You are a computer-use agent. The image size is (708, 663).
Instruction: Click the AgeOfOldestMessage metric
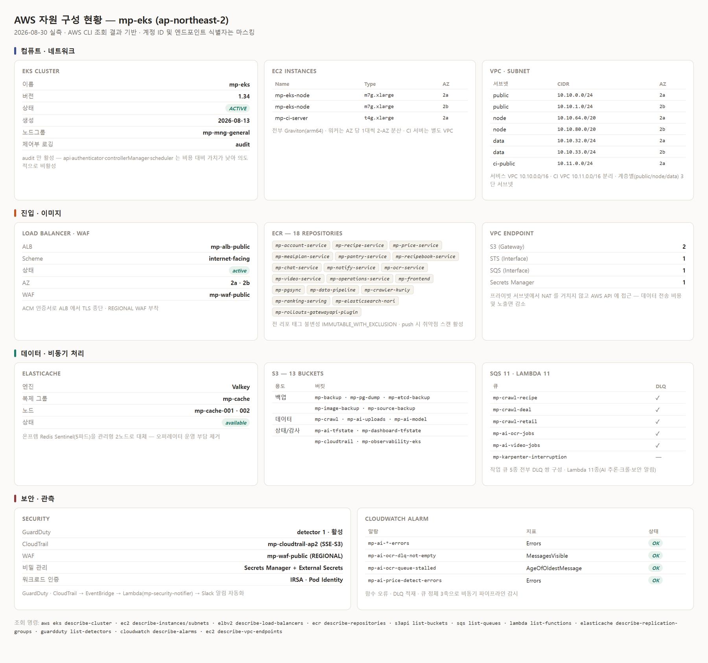pos(554,568)
